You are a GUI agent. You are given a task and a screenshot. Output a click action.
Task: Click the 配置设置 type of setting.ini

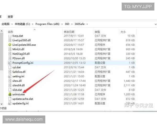click(100, 76)
